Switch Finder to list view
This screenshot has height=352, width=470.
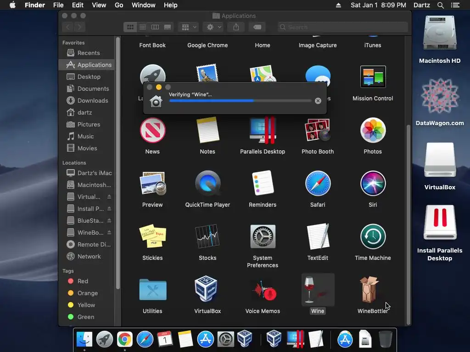click(143, 27)
